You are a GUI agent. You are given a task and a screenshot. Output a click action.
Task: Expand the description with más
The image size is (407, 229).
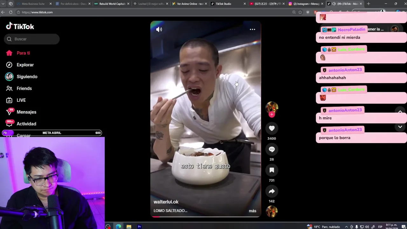252,211
